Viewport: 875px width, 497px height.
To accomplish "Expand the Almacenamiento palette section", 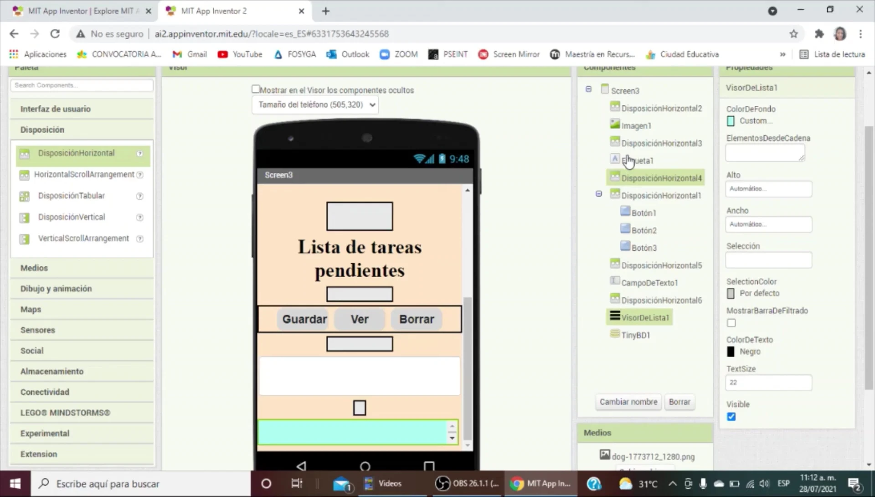I will (82, 372).
